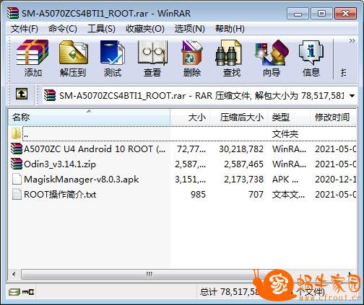Select ROOT操作简介.txt file

pos(183,195)
